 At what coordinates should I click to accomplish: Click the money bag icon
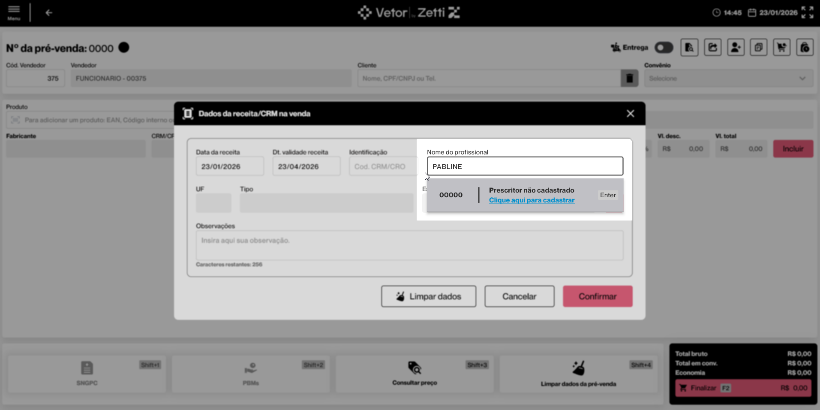pos(805,48)
